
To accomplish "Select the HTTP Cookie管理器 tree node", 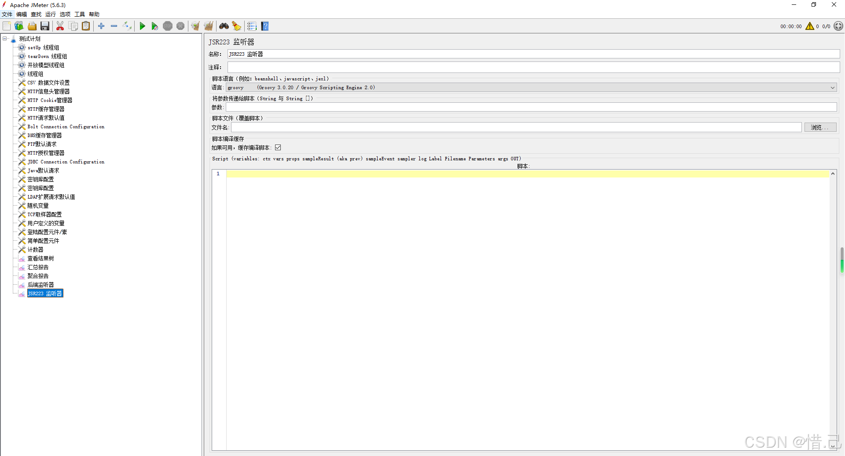I will 50,100.
